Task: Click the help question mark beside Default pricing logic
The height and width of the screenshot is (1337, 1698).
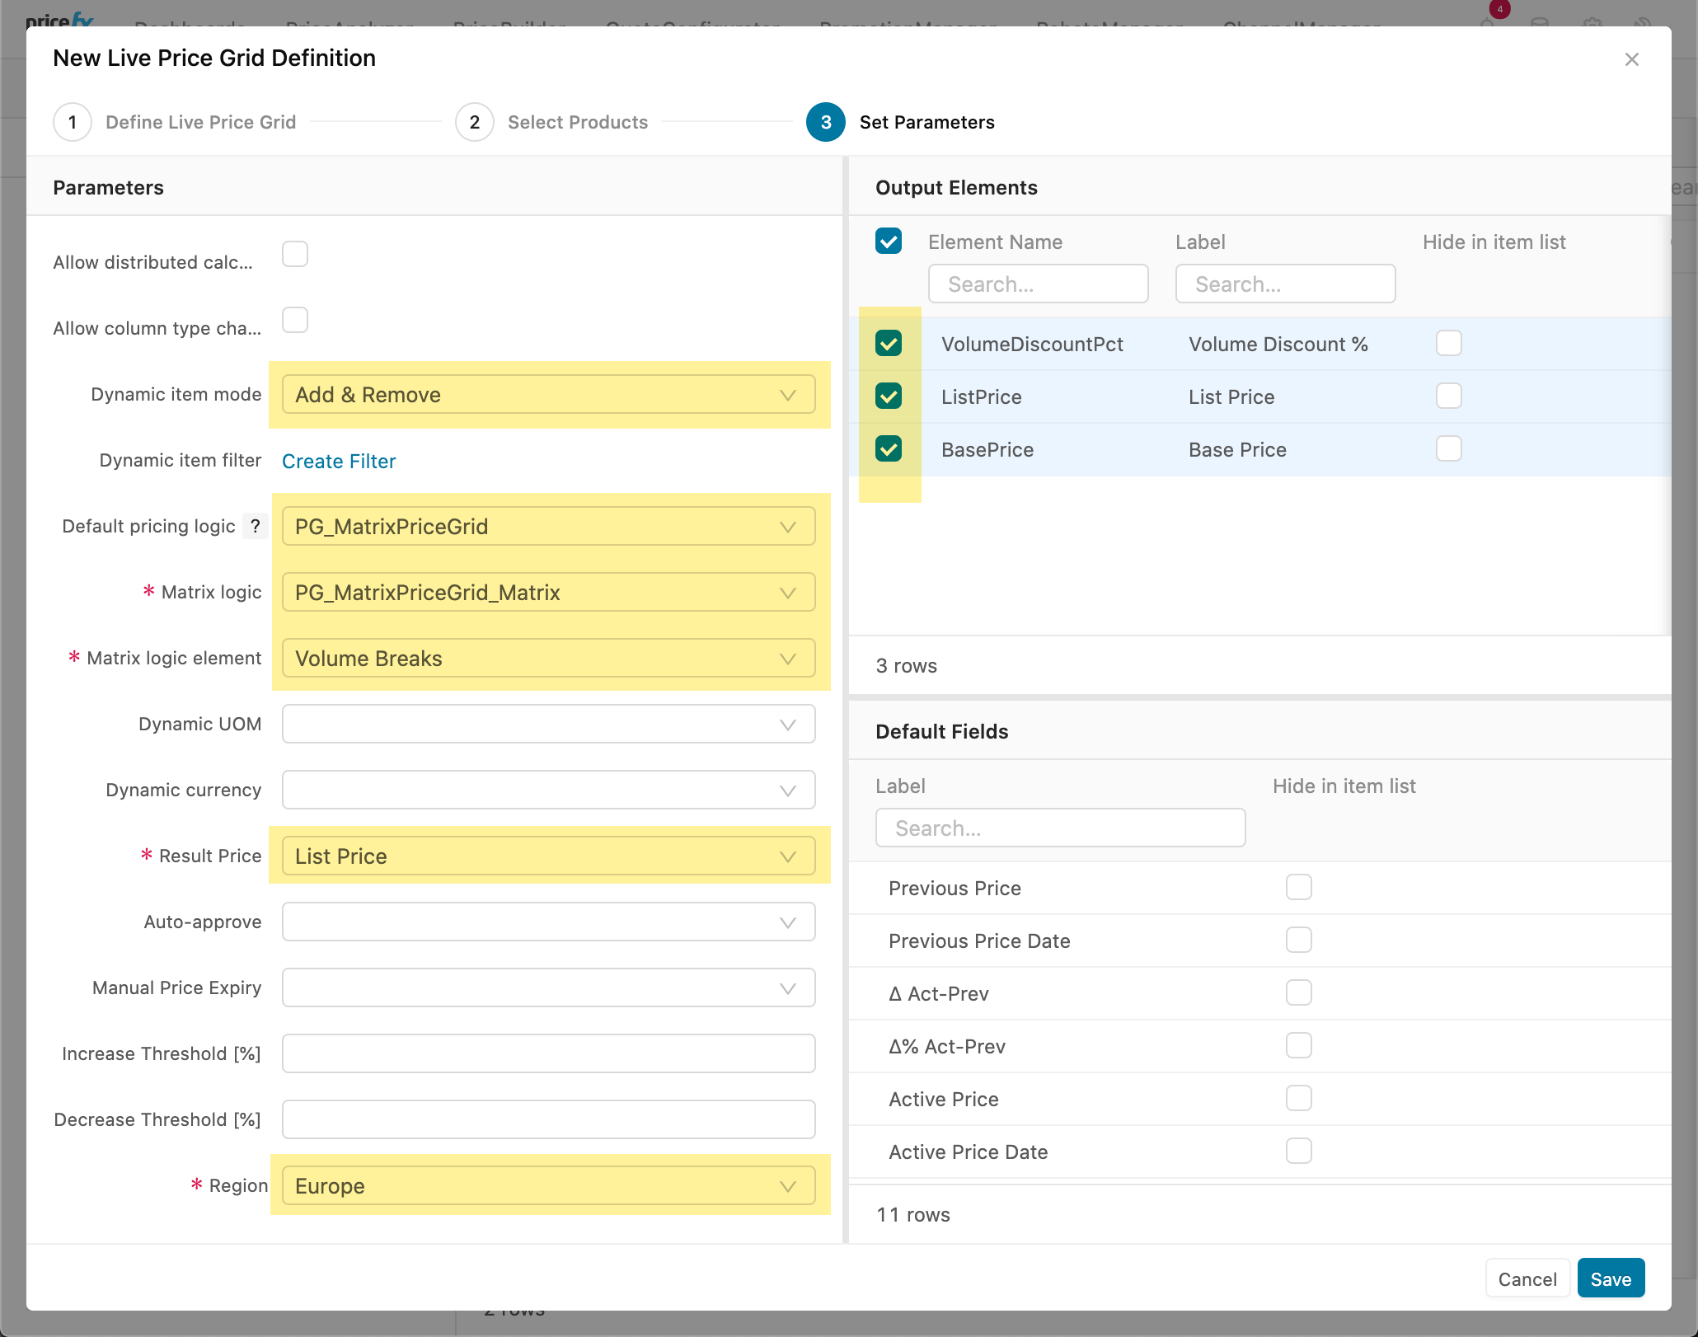Action: pyautogui.click(x=256, y=526)
